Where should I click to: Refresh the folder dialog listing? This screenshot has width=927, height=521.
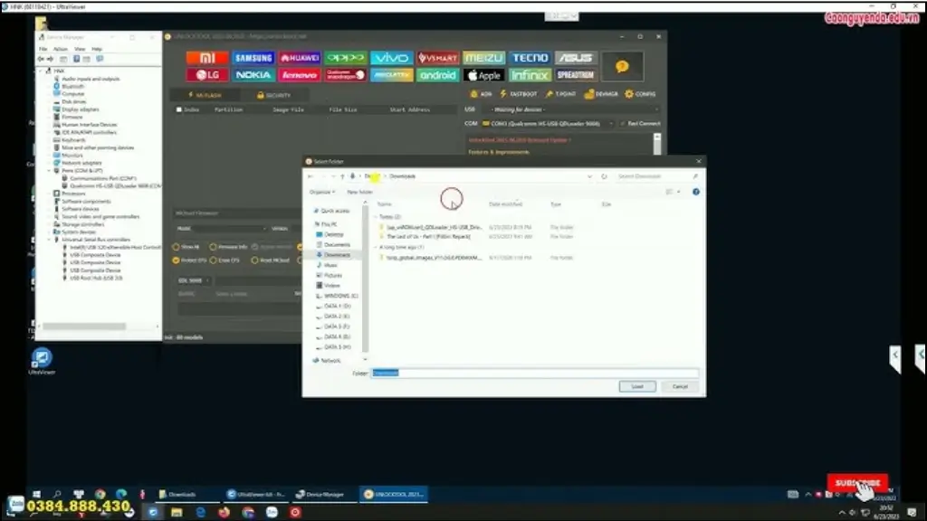pyautogui.click(x=604, y=176)
